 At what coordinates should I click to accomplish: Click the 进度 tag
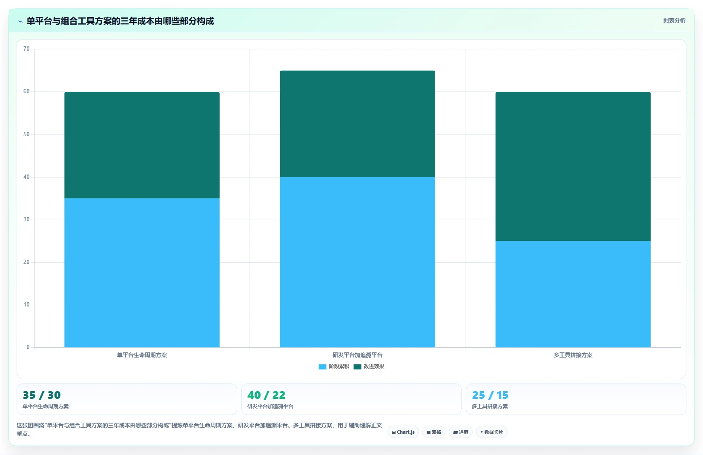tap(461, 432)
